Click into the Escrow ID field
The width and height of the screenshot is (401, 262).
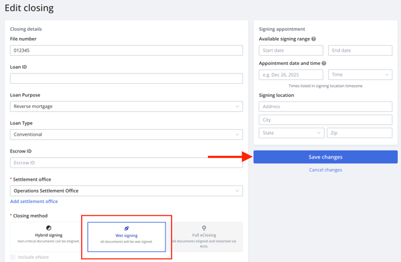pyautogui.click(x=126, y=162)
